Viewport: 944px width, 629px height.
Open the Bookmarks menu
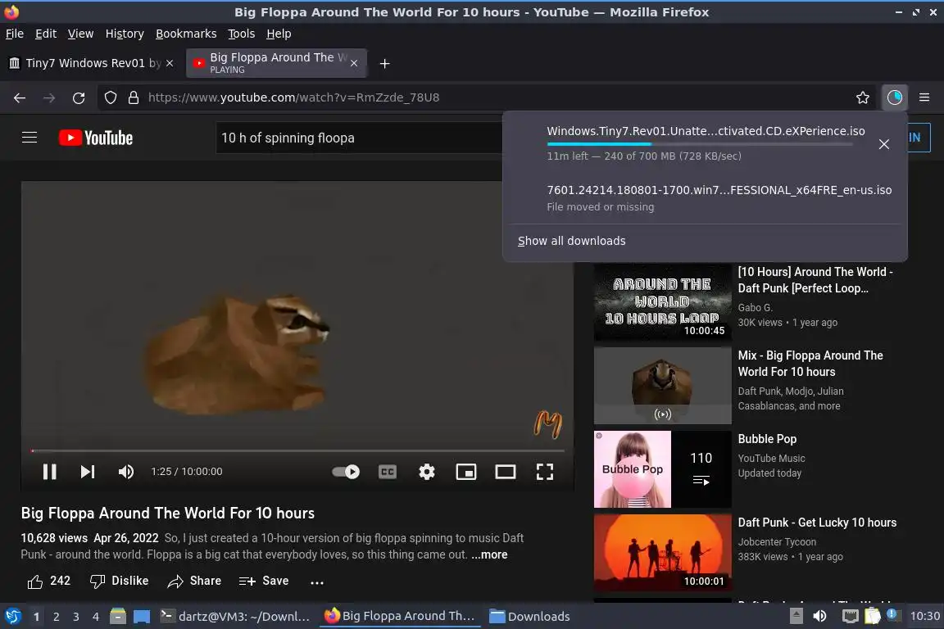click(186, 34)
